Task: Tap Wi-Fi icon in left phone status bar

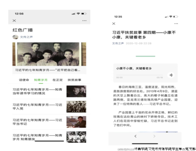Action: click(78, 14)
